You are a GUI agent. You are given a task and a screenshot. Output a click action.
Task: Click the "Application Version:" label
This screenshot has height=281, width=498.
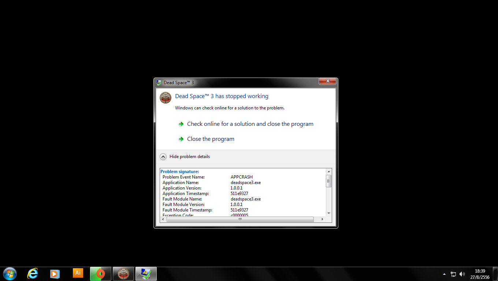[x=182, y=188]
